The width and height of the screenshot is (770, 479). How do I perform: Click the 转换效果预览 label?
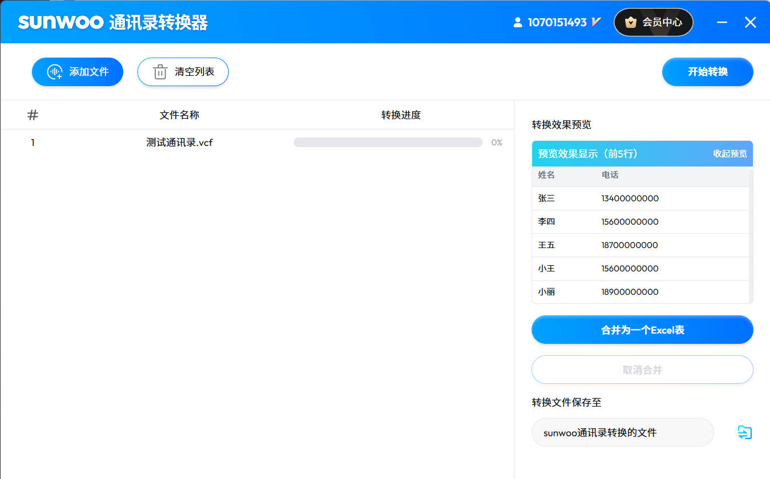click(x=561, y=125)
